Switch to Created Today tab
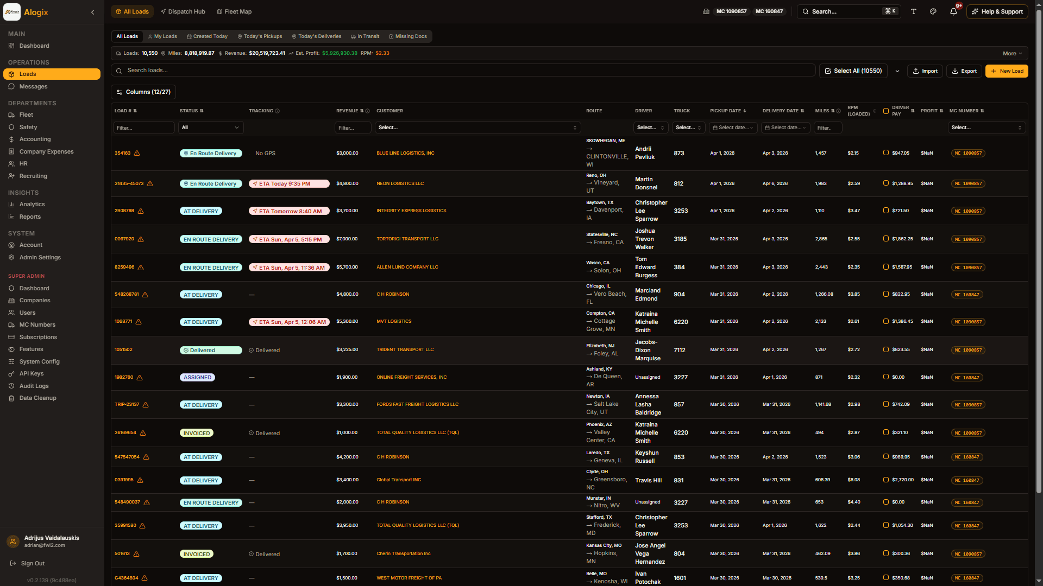The height and width of the screenshot is (586, 1043). [x=207, y=37]
